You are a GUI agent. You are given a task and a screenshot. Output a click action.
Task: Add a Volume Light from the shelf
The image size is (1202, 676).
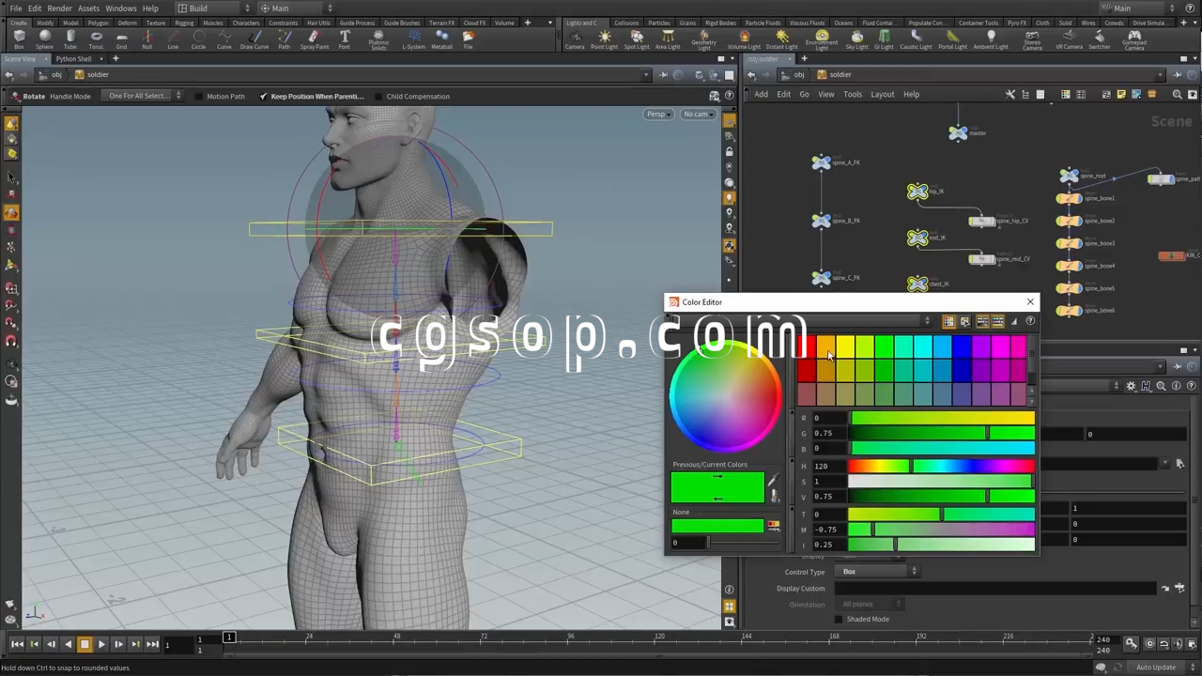tap(745, 39)
